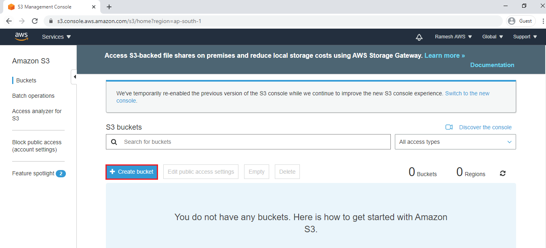Reload the page in Chrome
The width and height of the screenshot is (546, 248).
click(35, 21)
